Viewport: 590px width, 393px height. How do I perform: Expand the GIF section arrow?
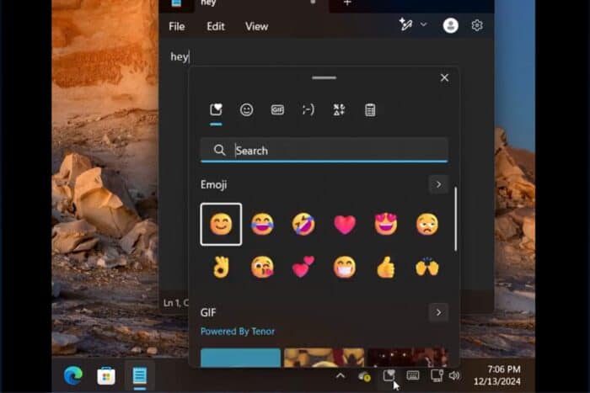438,312
